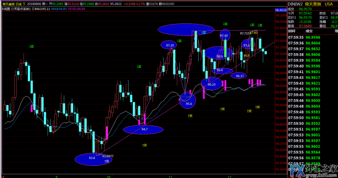The height and width of the screenshot is (178, 338).
Task: Click the 时间 column header in tick list
Action: pos(292,31)
